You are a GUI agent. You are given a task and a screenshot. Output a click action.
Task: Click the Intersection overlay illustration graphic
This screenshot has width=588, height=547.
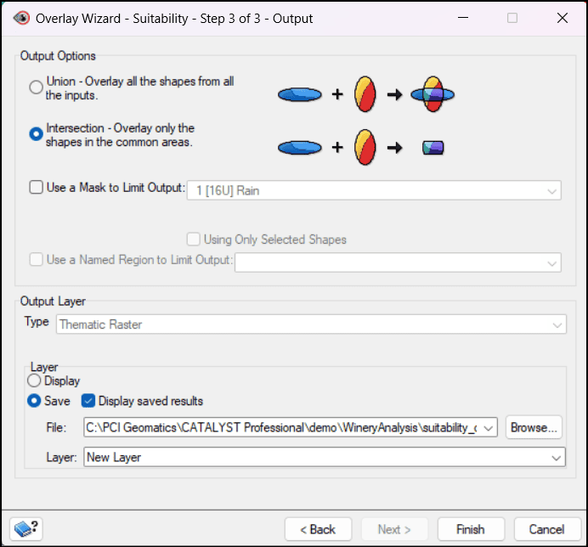coord(361,147)
